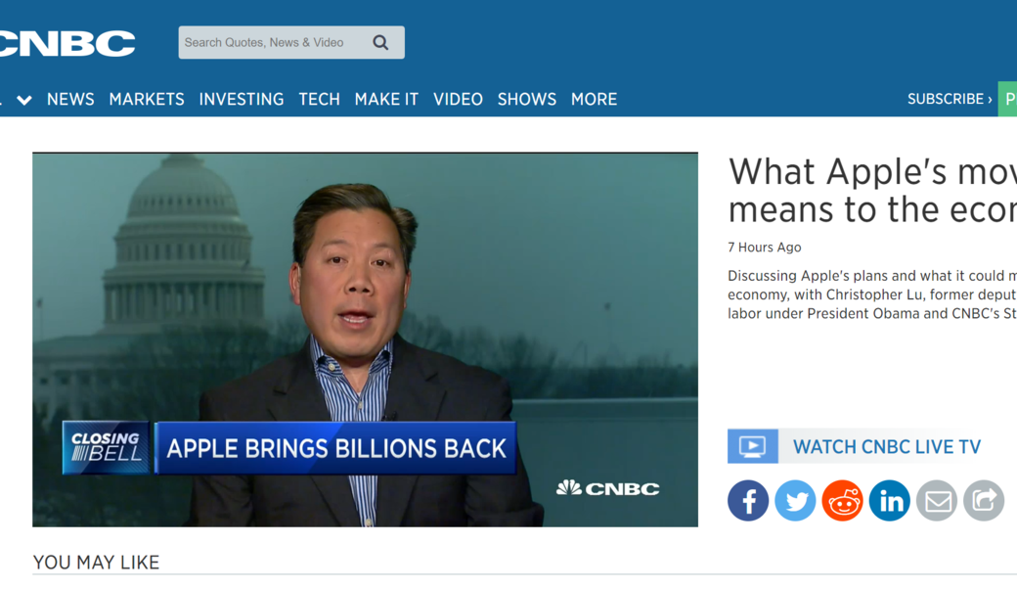Select the home icon in the navigation bar
This screenshot has width=1017, height=589.
pyautogui.click(x=4, y=99)
